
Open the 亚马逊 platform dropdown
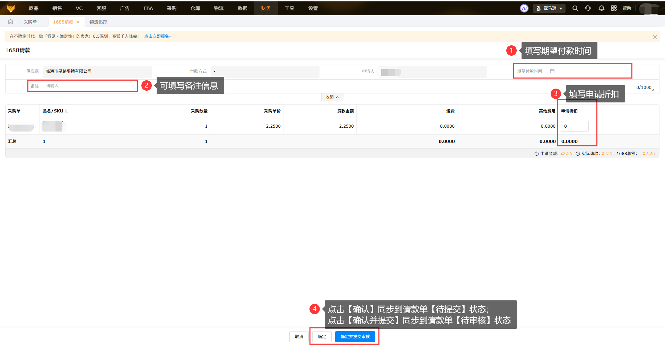click(x=549, y=8)
